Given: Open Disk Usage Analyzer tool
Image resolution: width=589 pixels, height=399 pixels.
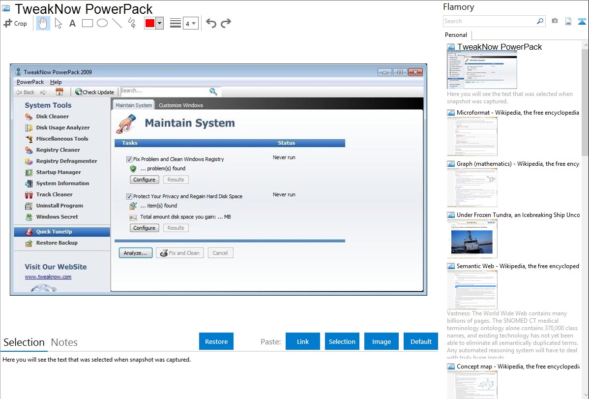Looking at the screenshot, I should 57,127.
